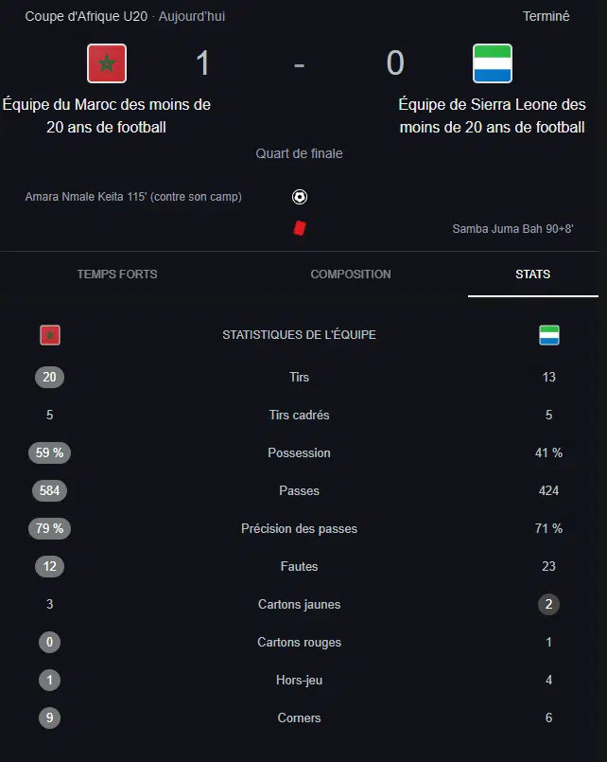Open the COMPOSITION tab
This screenshot has width=607, height=762.
(350, 275)
